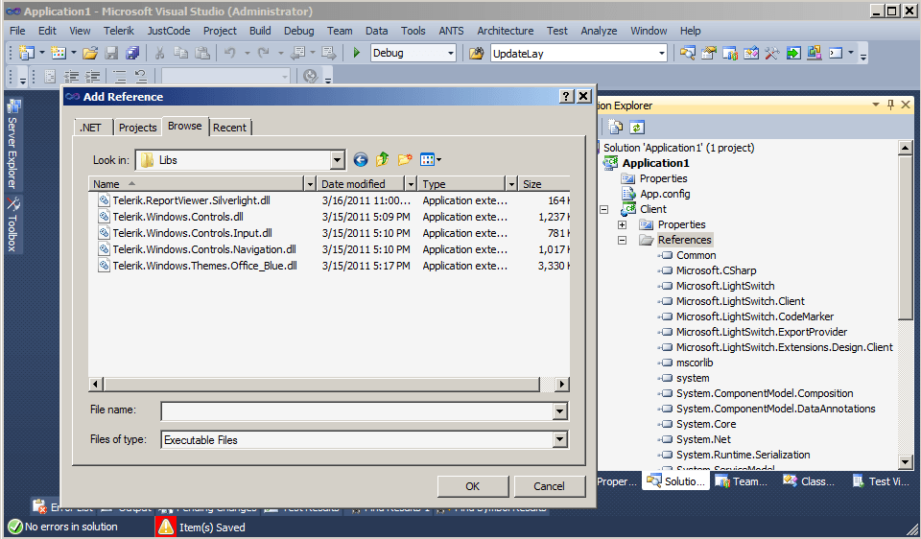921x539 pixels.
Task: Collapse the Client project node
Action: [603, 209]
